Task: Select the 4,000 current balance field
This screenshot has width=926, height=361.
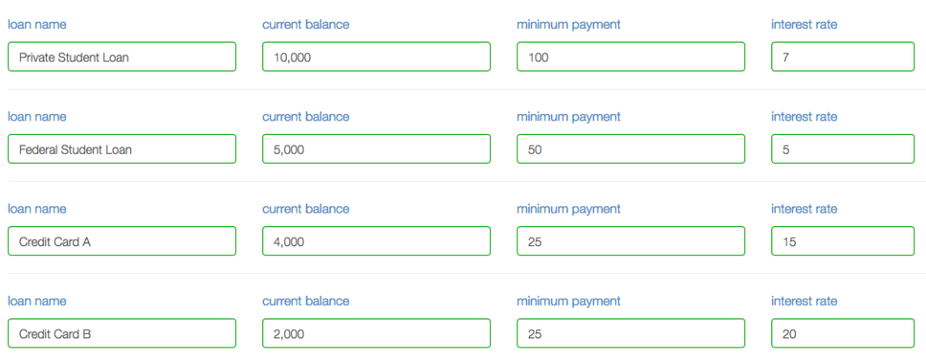Action: 376,241
